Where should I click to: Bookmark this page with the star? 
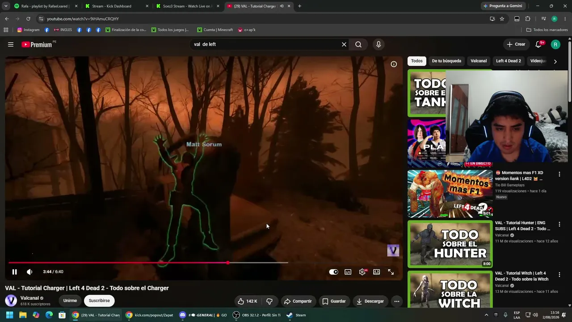502,19
